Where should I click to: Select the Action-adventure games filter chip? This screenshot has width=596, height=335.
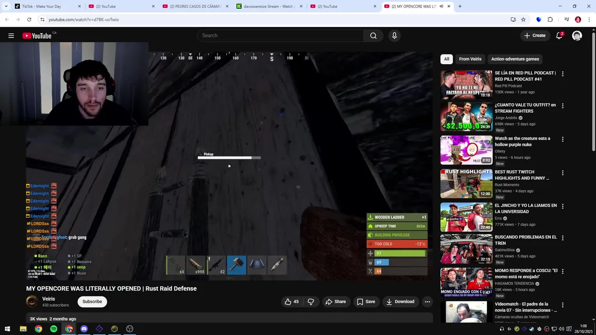pos(515,59)
